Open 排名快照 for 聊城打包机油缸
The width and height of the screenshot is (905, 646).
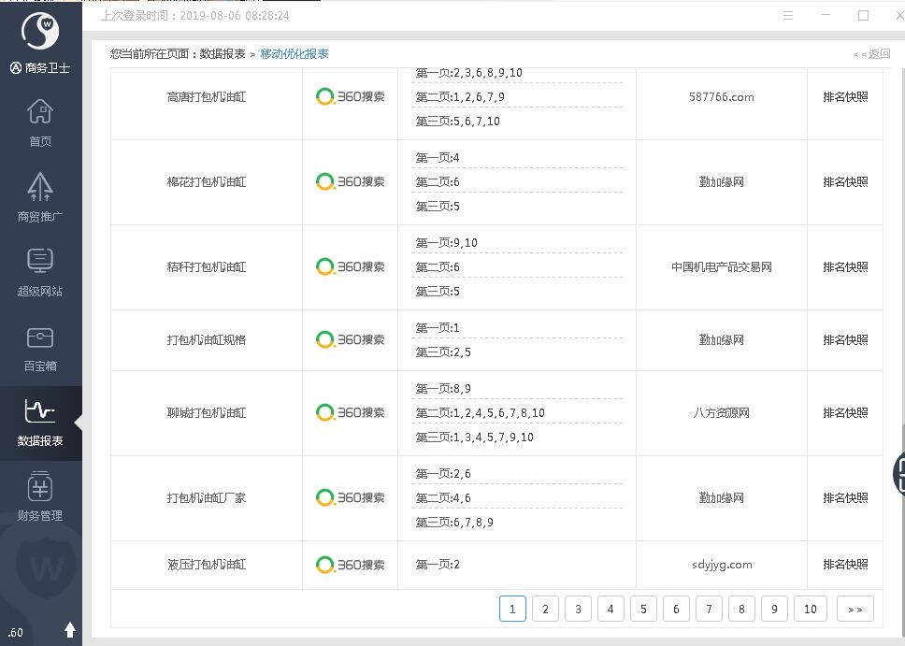[845, 412]
